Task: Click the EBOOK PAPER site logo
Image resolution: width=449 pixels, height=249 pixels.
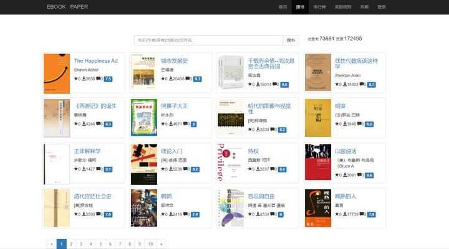Action: coord(67,7)
